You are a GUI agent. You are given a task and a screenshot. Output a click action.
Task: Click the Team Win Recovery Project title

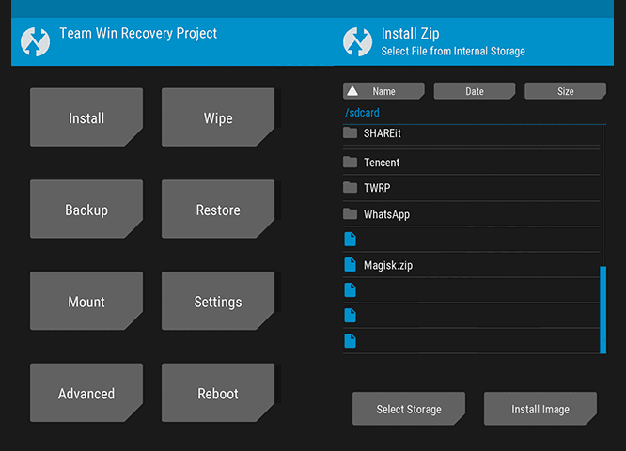138,34
